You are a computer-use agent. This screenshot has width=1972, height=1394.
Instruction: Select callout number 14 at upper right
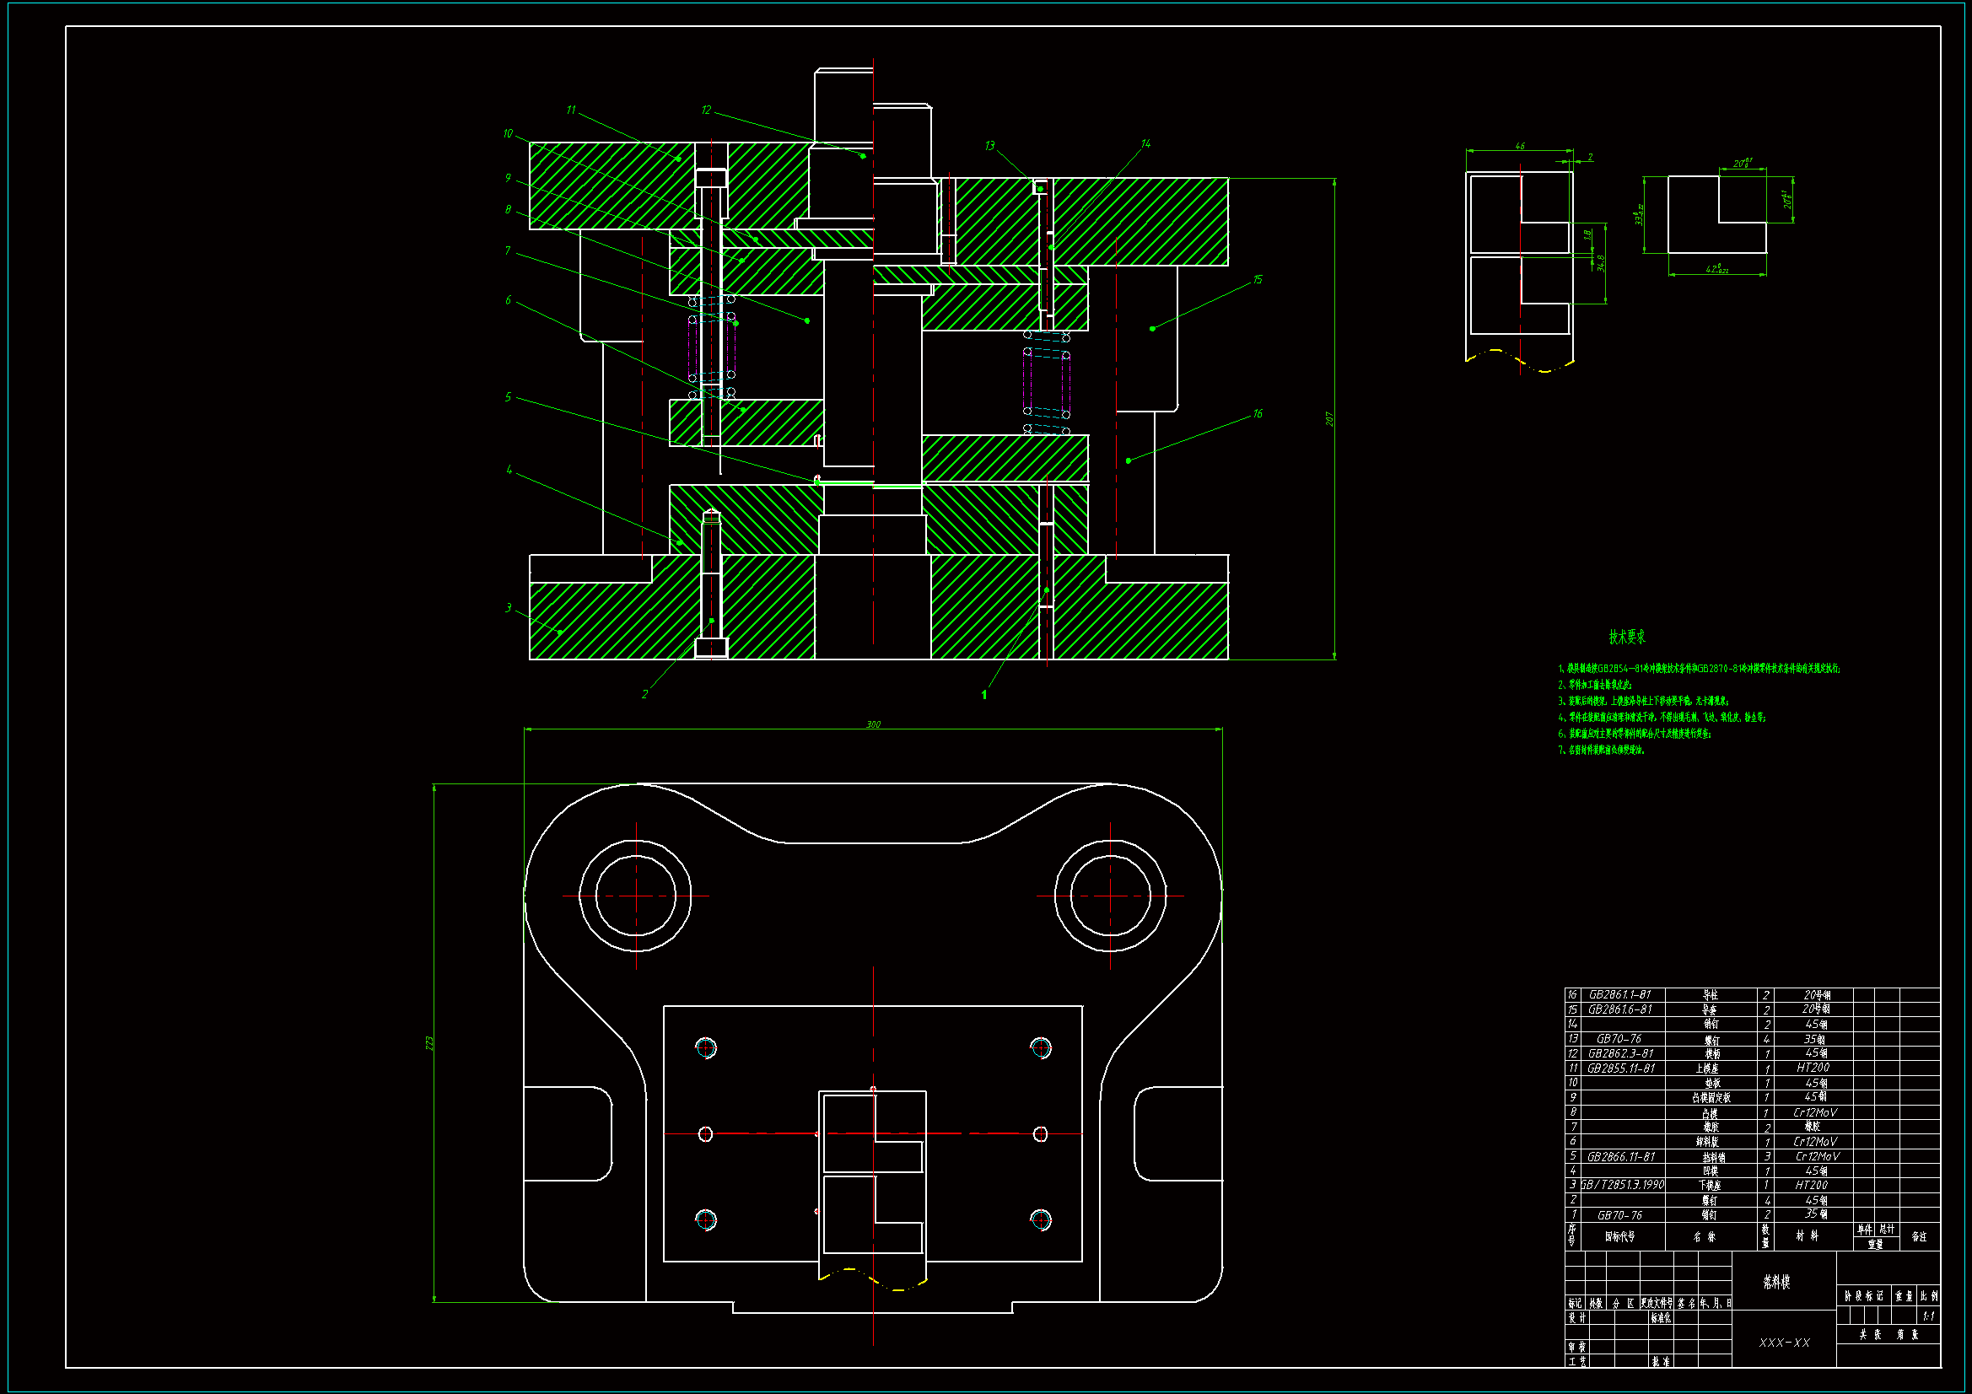tap(1145, 144)
